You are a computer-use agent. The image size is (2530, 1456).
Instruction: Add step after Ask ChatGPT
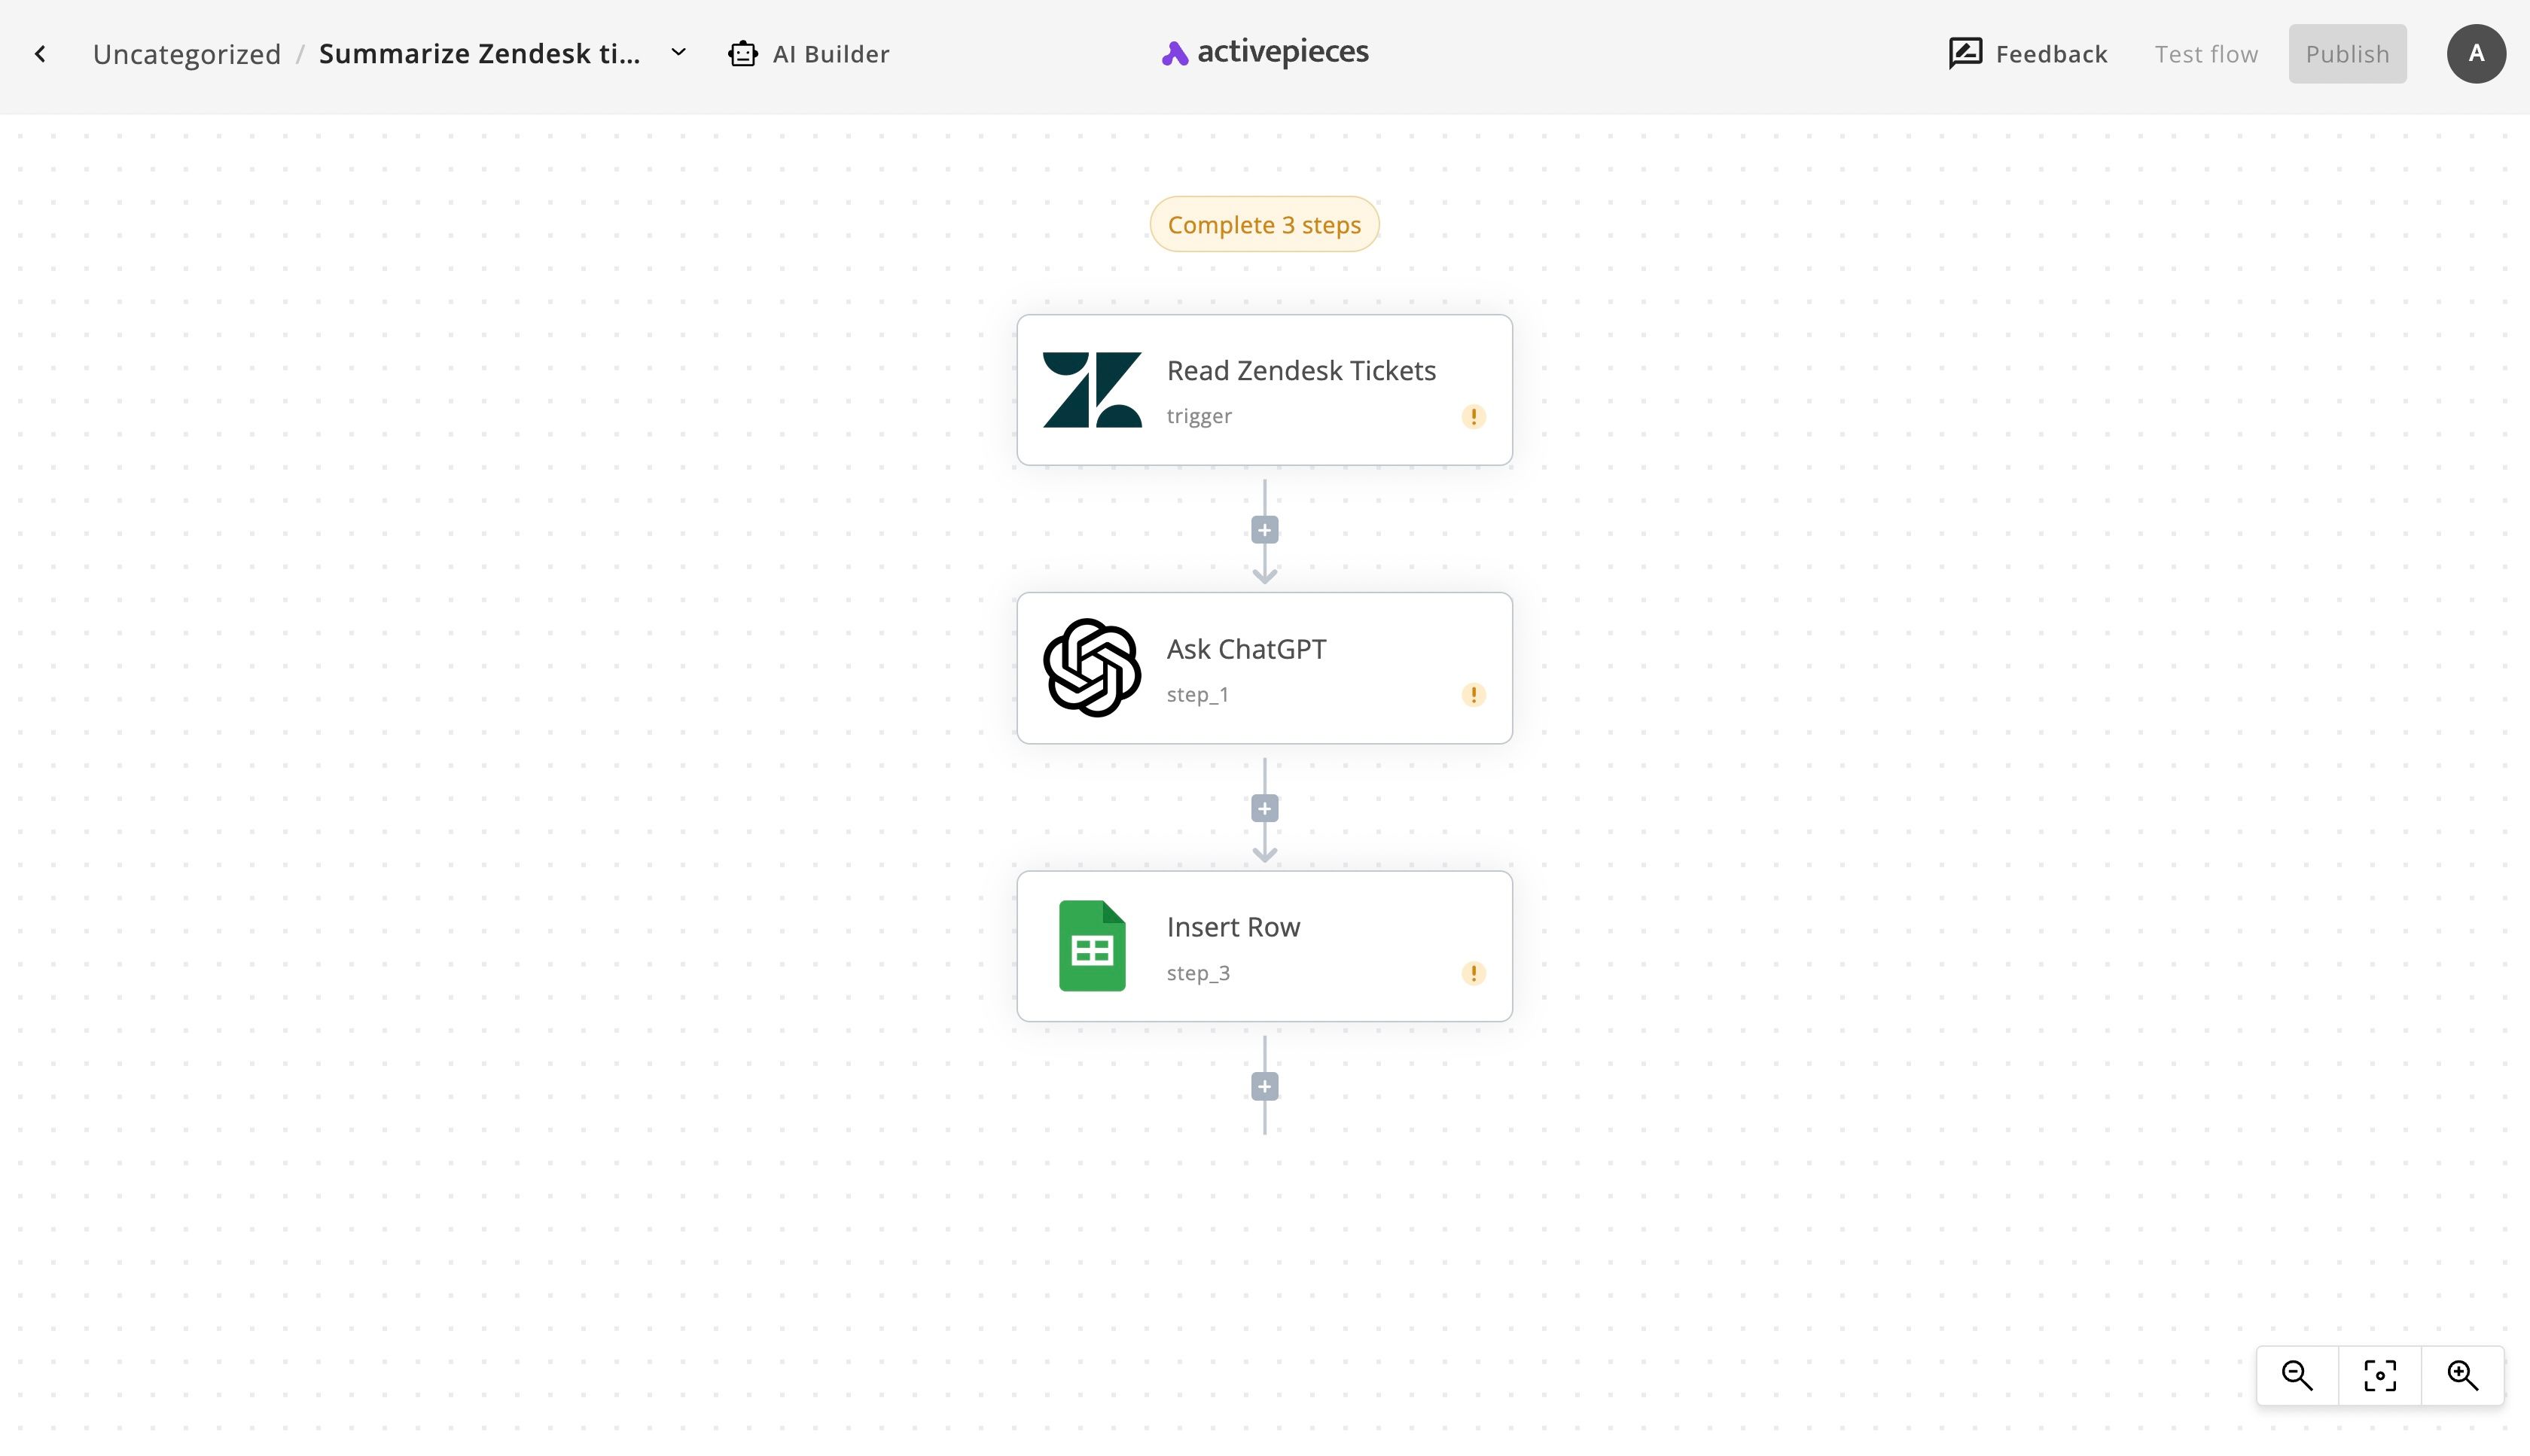[x=1264, y=808]
